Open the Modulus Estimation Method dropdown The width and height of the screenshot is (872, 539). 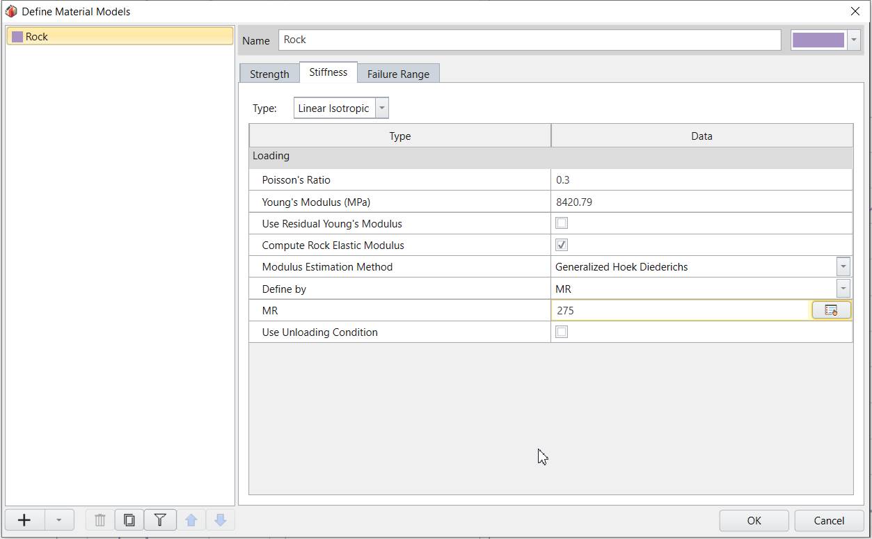(843, 266)
